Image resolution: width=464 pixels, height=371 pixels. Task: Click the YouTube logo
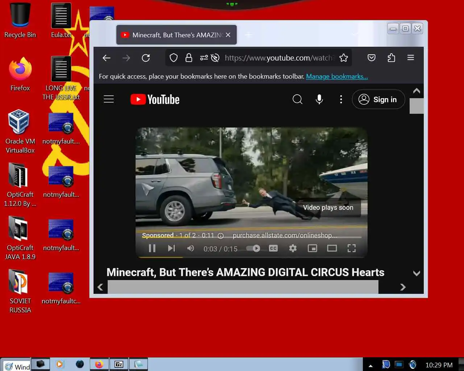coord(155,99)
